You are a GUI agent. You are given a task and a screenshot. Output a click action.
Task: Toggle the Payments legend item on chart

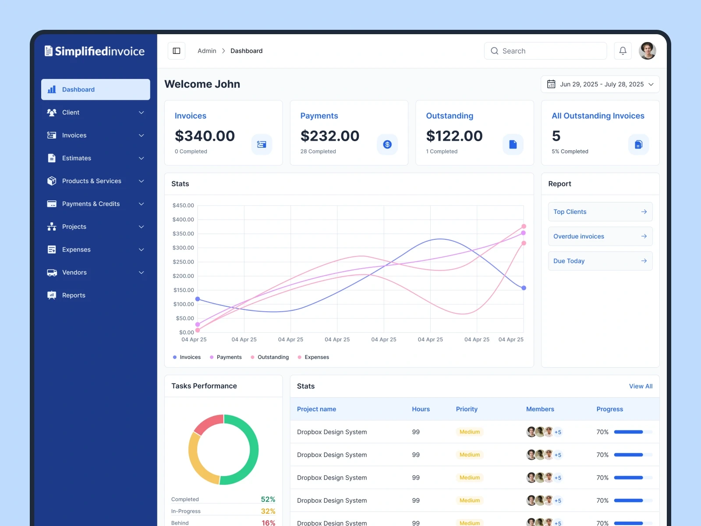[226, 357]
